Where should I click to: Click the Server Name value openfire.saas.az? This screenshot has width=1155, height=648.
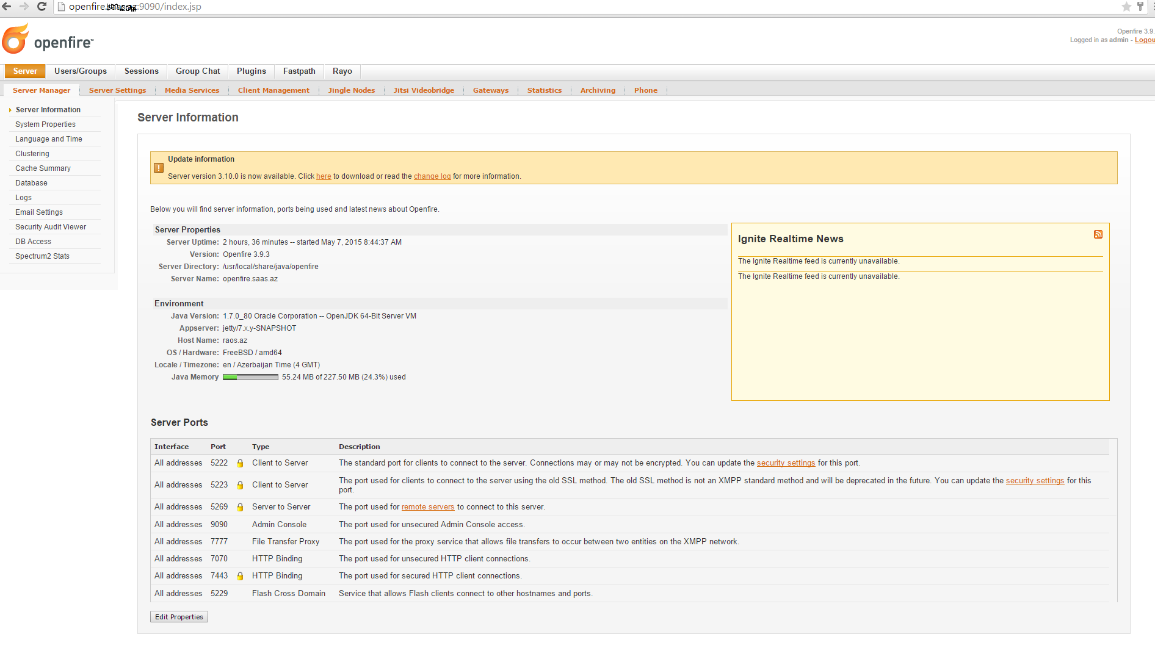pos(250,279)
